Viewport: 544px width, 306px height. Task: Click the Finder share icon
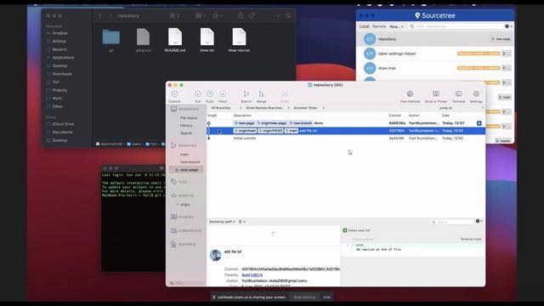click(241, 15)
